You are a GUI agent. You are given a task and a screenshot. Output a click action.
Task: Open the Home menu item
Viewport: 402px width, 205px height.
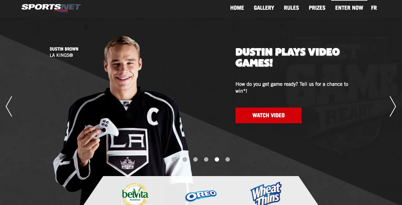tap(237, 8)
